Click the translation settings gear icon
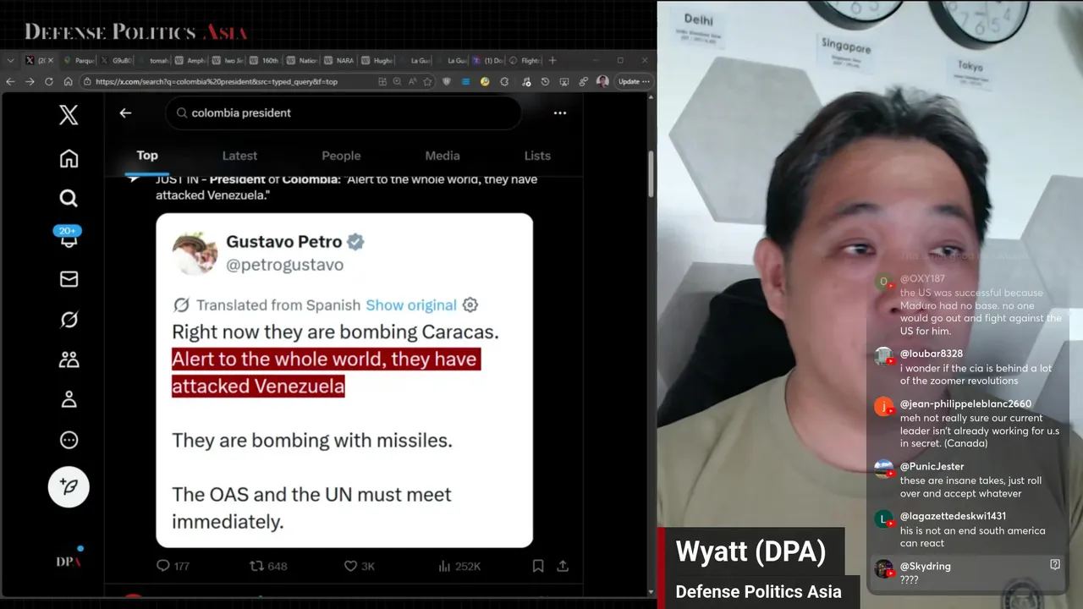1083x609 pixels. (470, 305)
